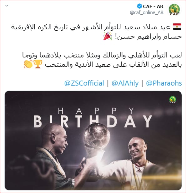Open the @AlAhly mention
Viewport: 186px width, 193px height.
[x=125, y=83]
